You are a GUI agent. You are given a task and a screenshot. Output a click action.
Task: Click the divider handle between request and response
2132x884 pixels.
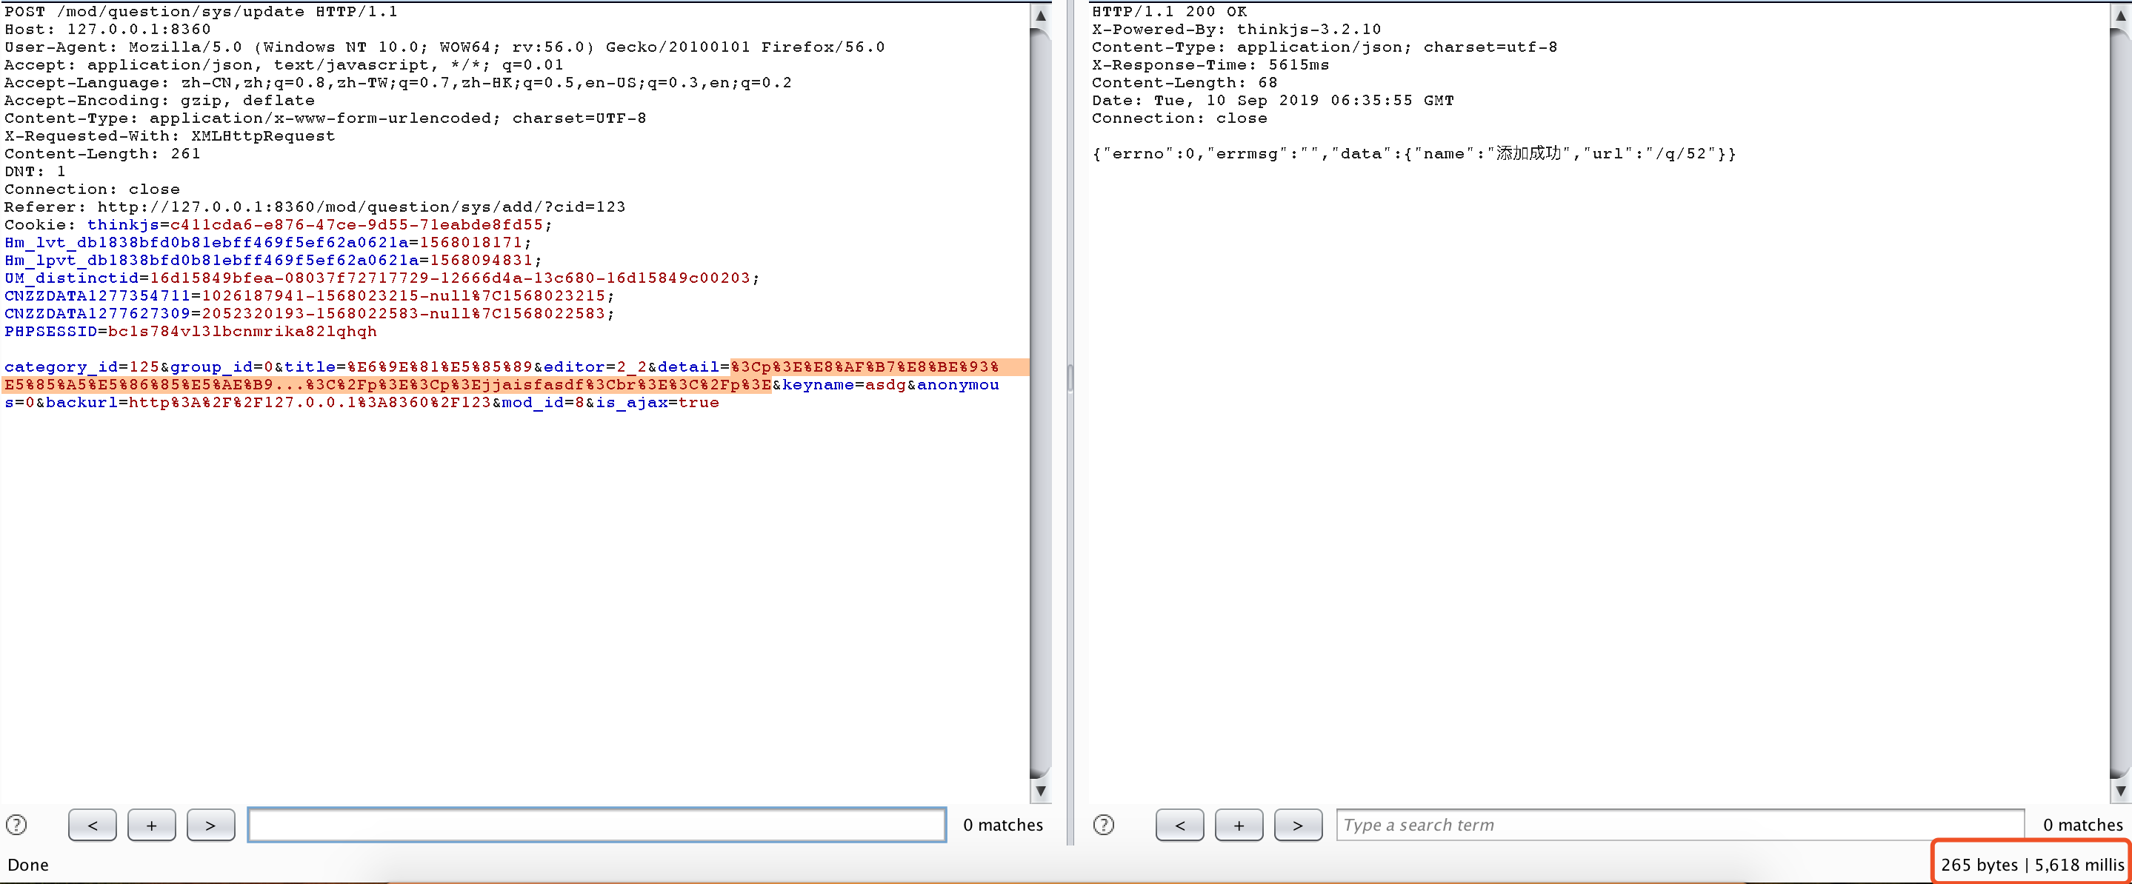1070,378
